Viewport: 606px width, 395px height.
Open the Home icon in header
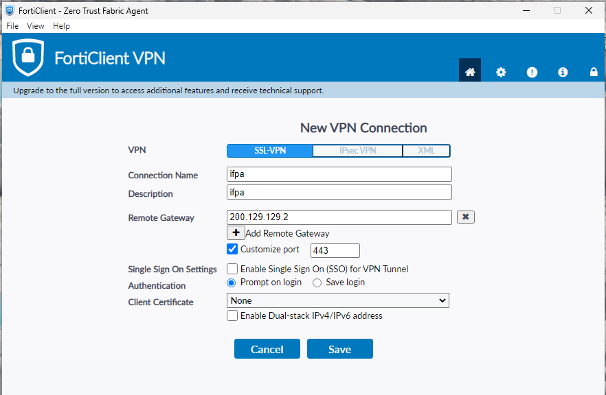[469, 71]
